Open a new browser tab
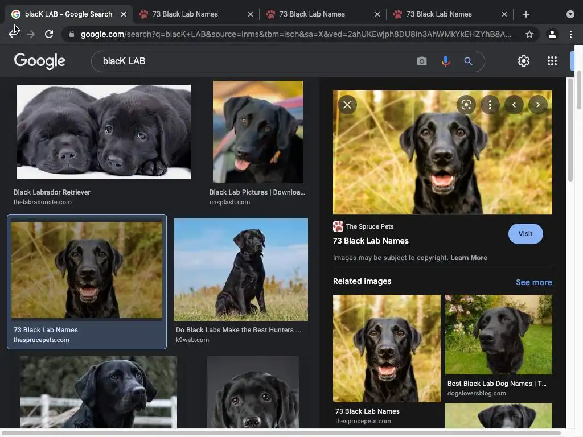Screen dimensions: 583x437 point(525,14)
